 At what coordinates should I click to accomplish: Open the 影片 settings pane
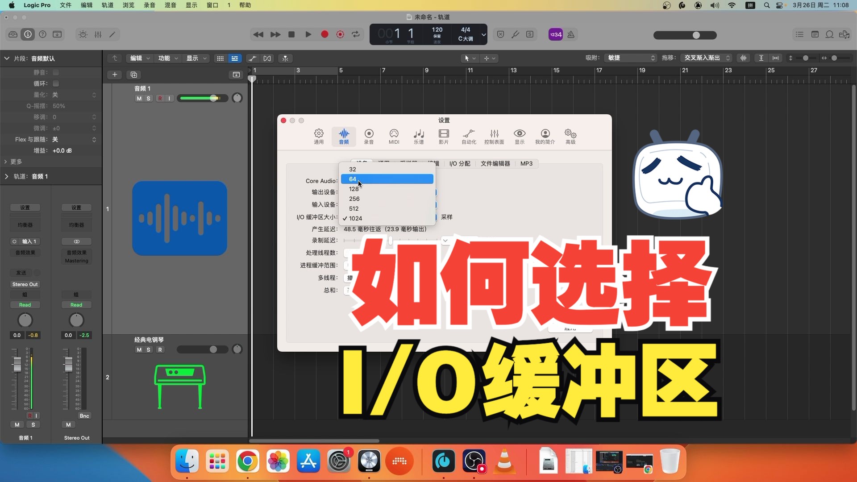tap(444, 136)
